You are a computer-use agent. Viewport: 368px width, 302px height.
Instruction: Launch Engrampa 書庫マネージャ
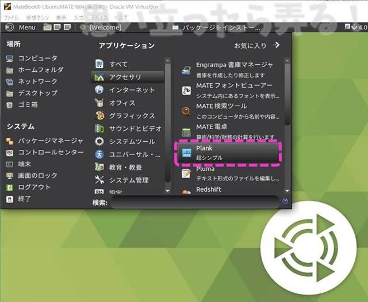pos(231,70)
